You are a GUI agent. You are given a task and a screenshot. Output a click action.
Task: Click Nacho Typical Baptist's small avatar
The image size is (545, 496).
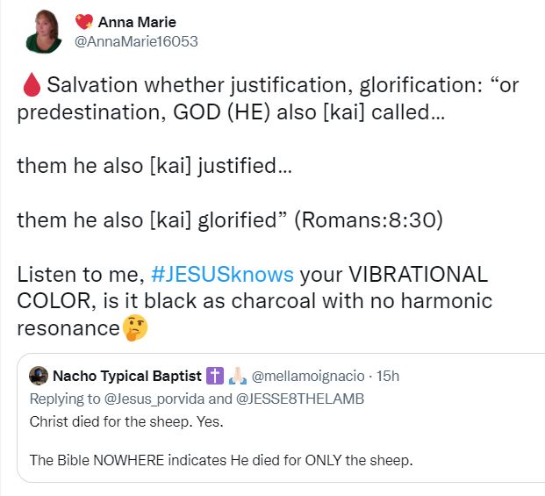(38, 377)
